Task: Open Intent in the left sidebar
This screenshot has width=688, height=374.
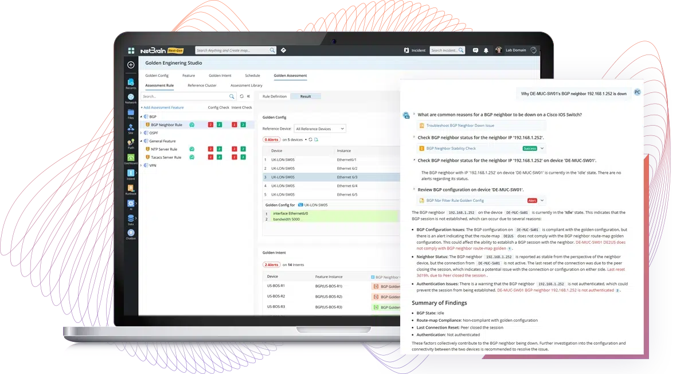Action: tap(131, 174)
